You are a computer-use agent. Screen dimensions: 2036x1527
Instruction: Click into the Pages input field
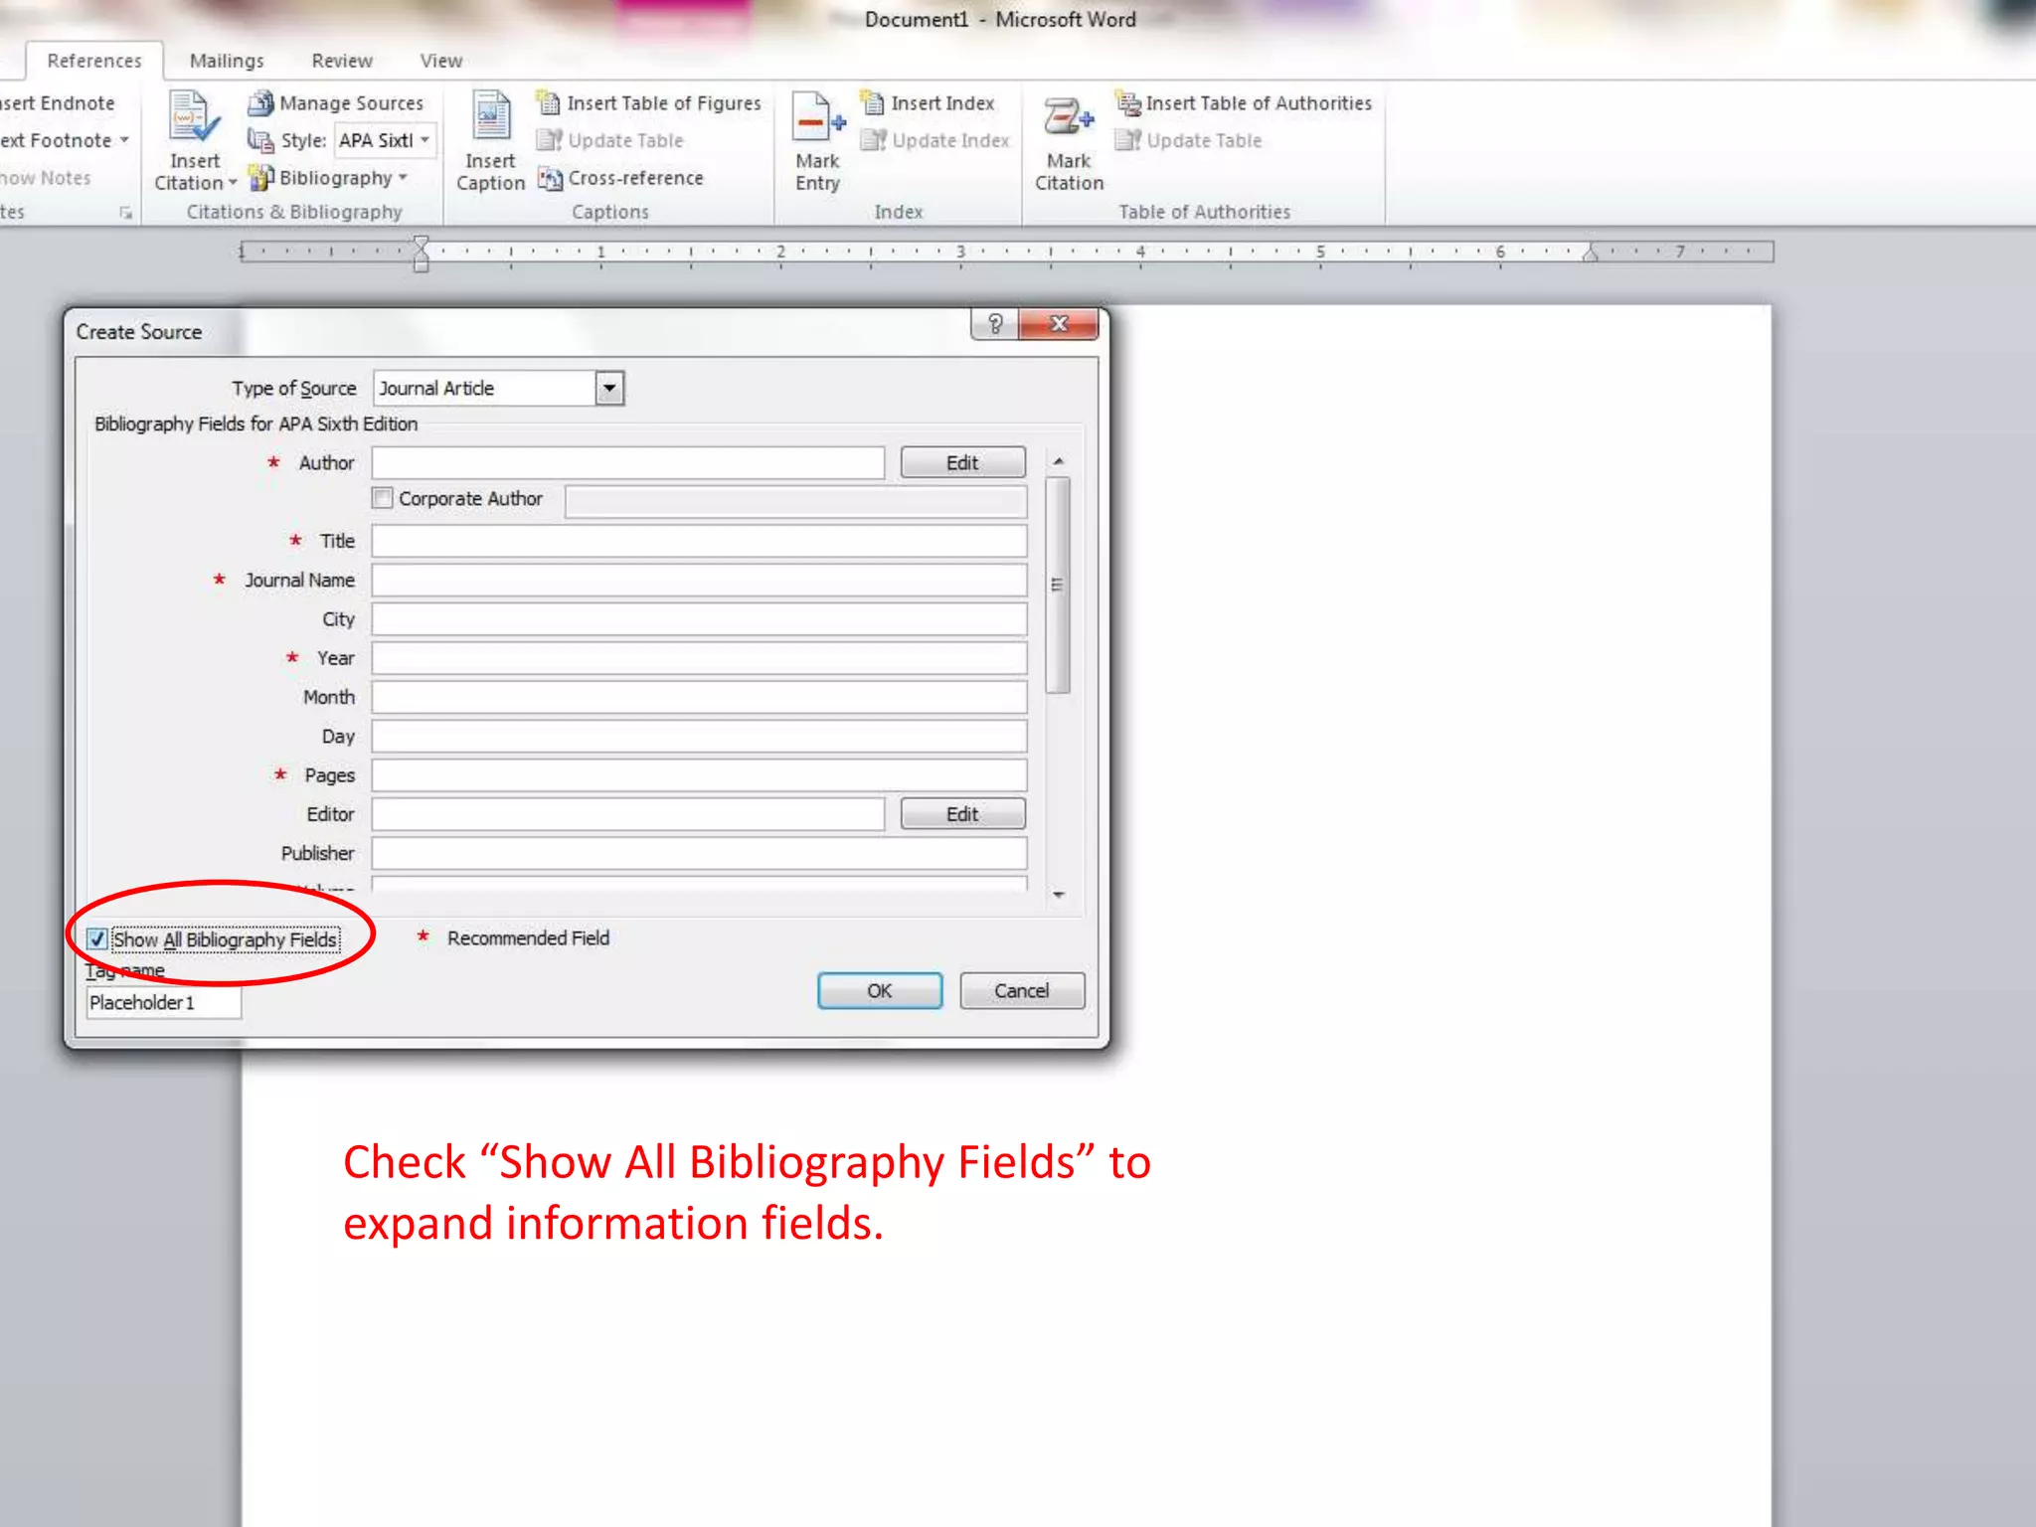coord(700,774)
